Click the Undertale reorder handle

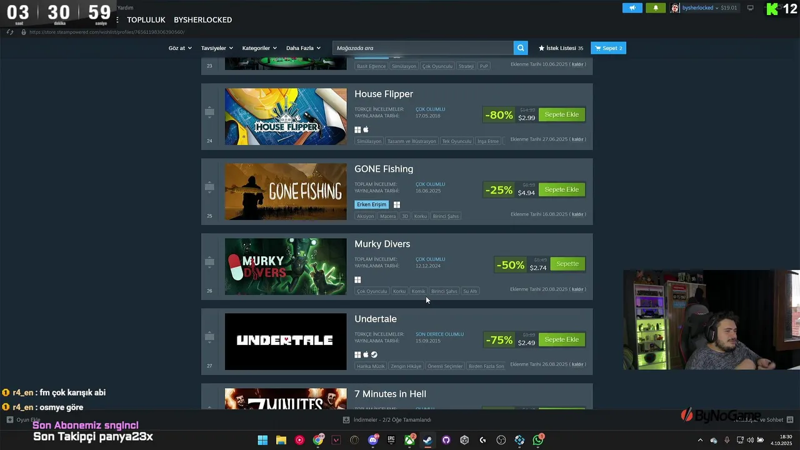point(209,337)
